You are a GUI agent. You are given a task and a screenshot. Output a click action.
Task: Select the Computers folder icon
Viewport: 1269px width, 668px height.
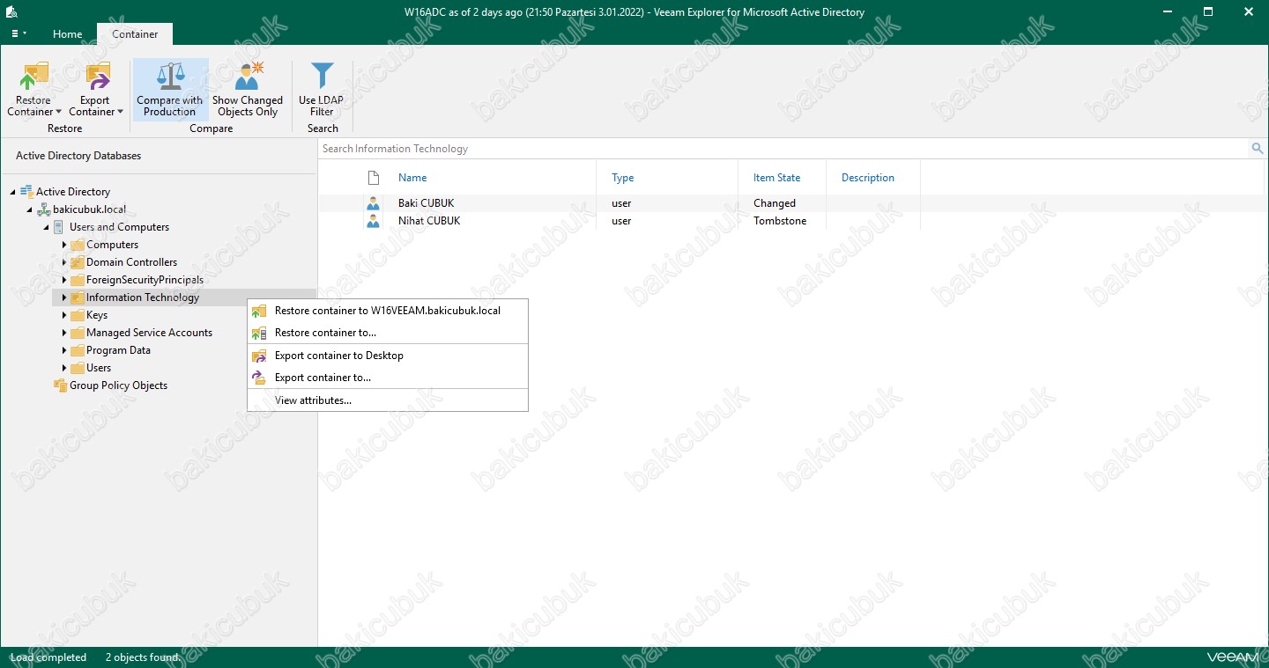[x=77, y=245]
